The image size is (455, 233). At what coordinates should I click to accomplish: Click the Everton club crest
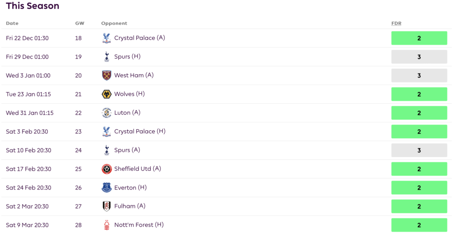[x=106, y=188]
